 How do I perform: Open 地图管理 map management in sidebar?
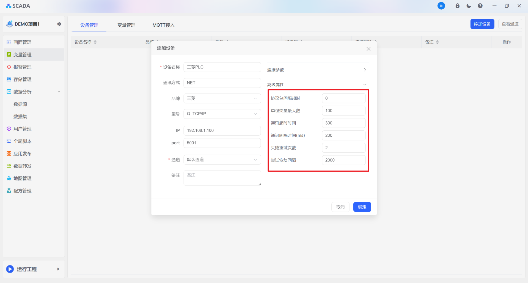pyautogui.click(x=23, y=178)
